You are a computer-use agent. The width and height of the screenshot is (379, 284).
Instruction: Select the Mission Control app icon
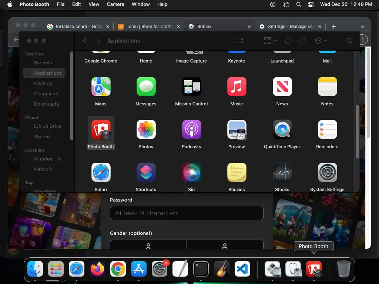click(191, 87)
